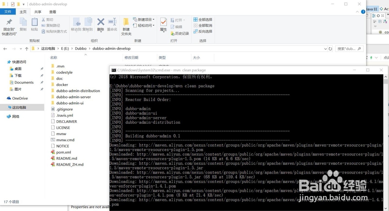This screenshot has width=389, height=211.
Task: Click Select None (全部取消)
Action: pyautogui.click(x=203, y=26)
